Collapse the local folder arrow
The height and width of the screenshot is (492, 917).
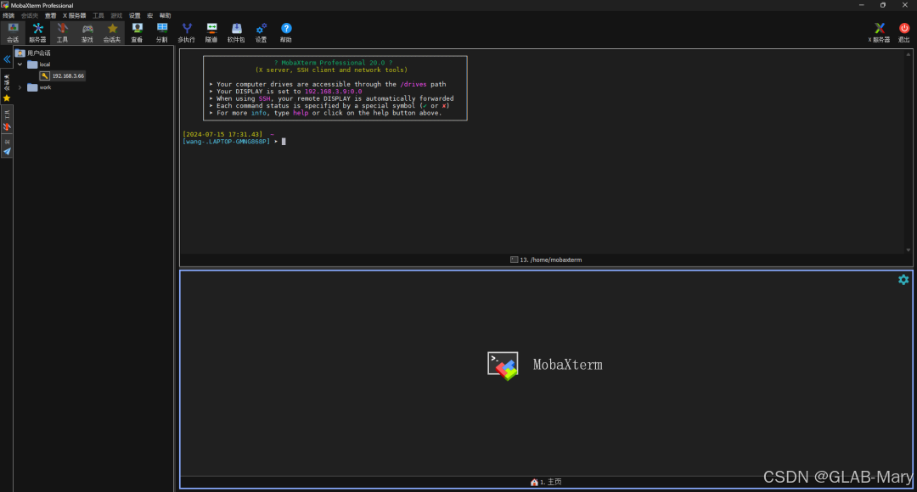tap(20, 64)
